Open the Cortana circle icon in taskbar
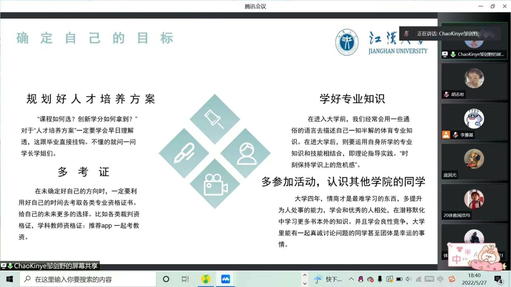Image resolution: width=511 pixels, height=287 pixels. tap(166, 279)
